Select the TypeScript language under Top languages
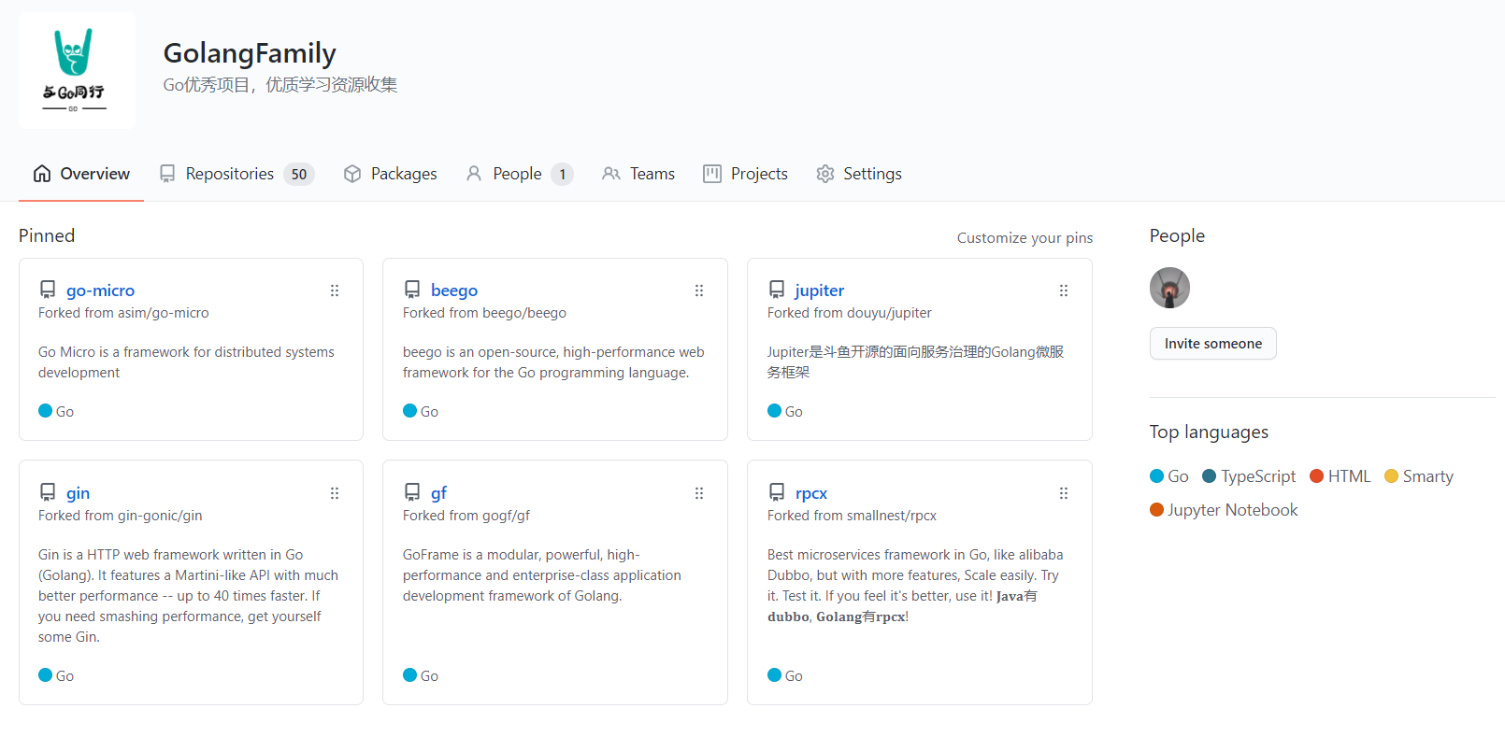This screenshot has width=1505, height=737. (1249, 476)
